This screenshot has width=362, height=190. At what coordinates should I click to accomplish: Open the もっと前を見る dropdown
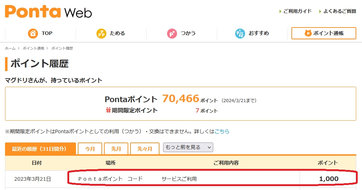pos(188,147)
